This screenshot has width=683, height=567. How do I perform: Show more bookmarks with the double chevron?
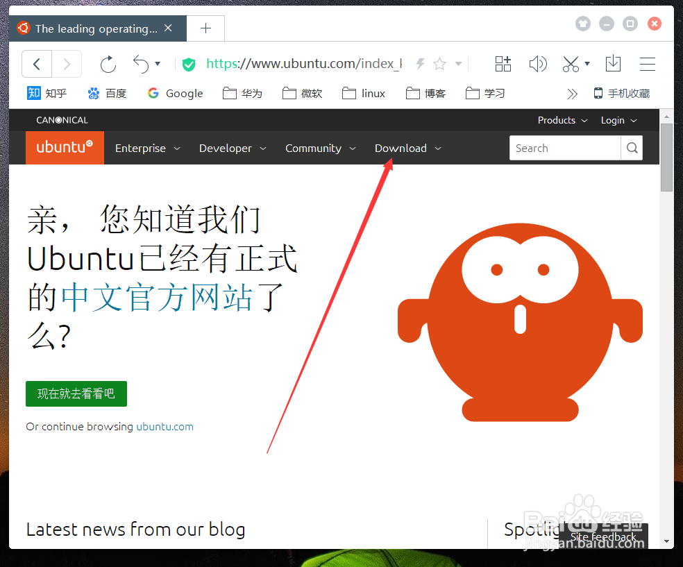pyautogui.click(x=573, y=94)
